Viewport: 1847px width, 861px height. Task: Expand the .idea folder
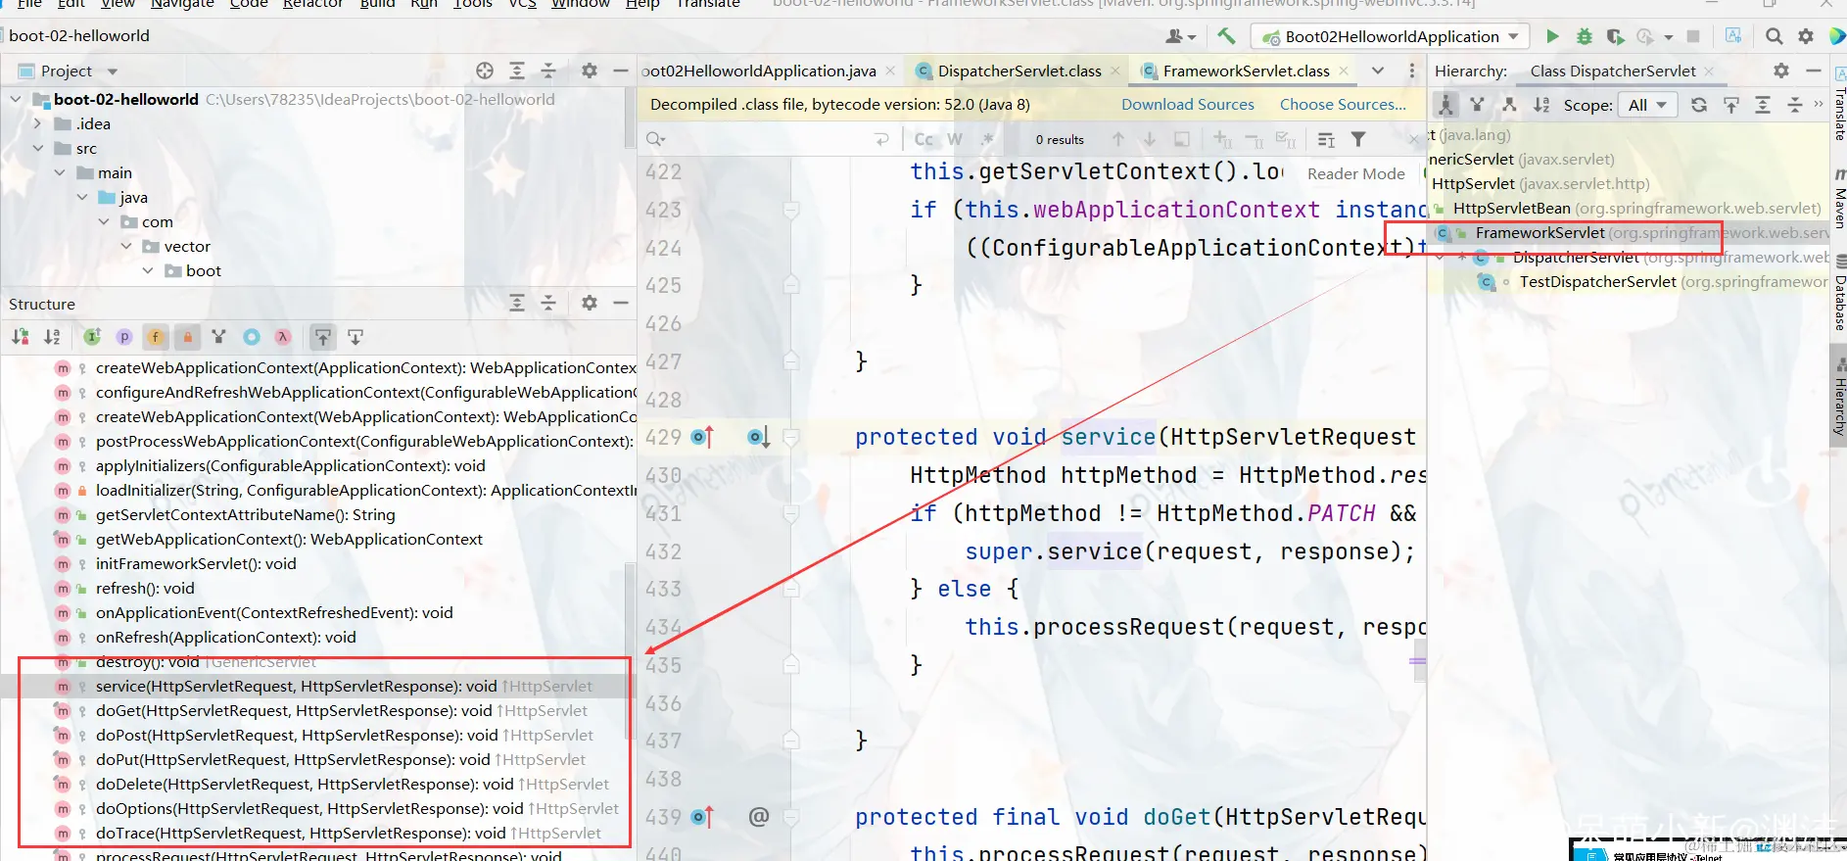[x=37, y=123]
